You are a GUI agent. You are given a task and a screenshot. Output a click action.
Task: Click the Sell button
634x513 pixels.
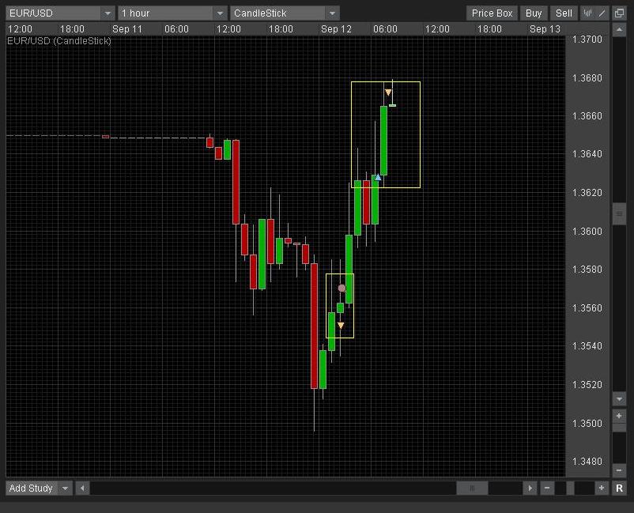pyautogui.click(x=564, y=13)
